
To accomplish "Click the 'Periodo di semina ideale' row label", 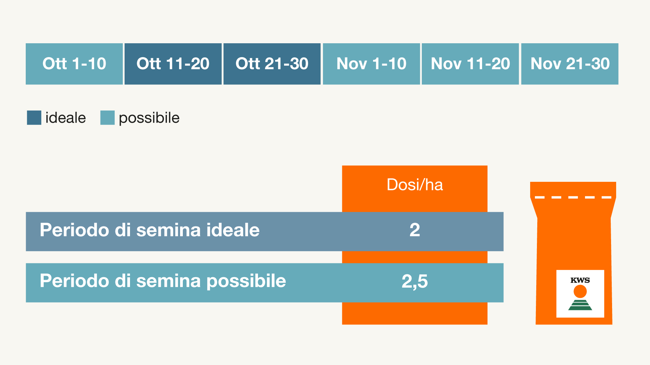I will [x=150, y=230].
